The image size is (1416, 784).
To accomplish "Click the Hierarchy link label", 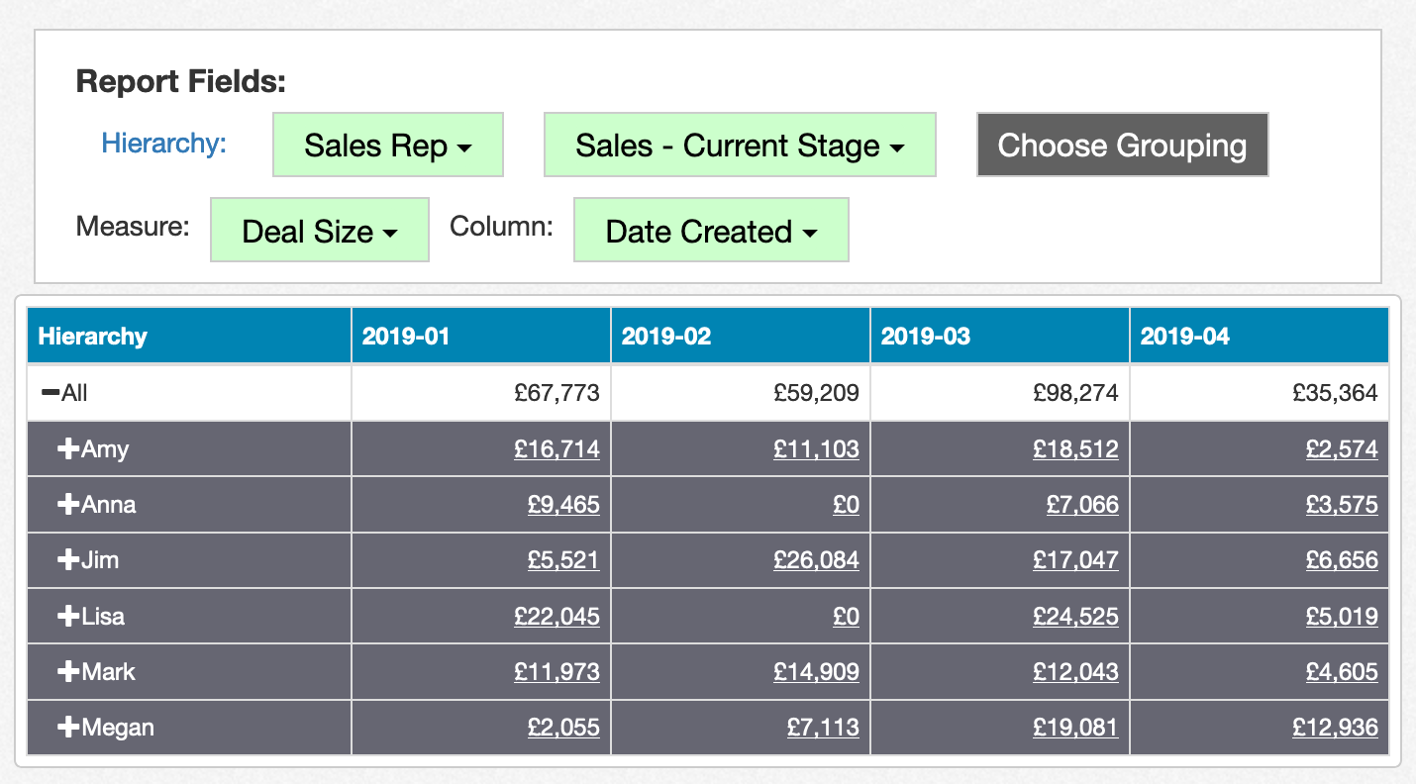I will click(x=163, y=144).
